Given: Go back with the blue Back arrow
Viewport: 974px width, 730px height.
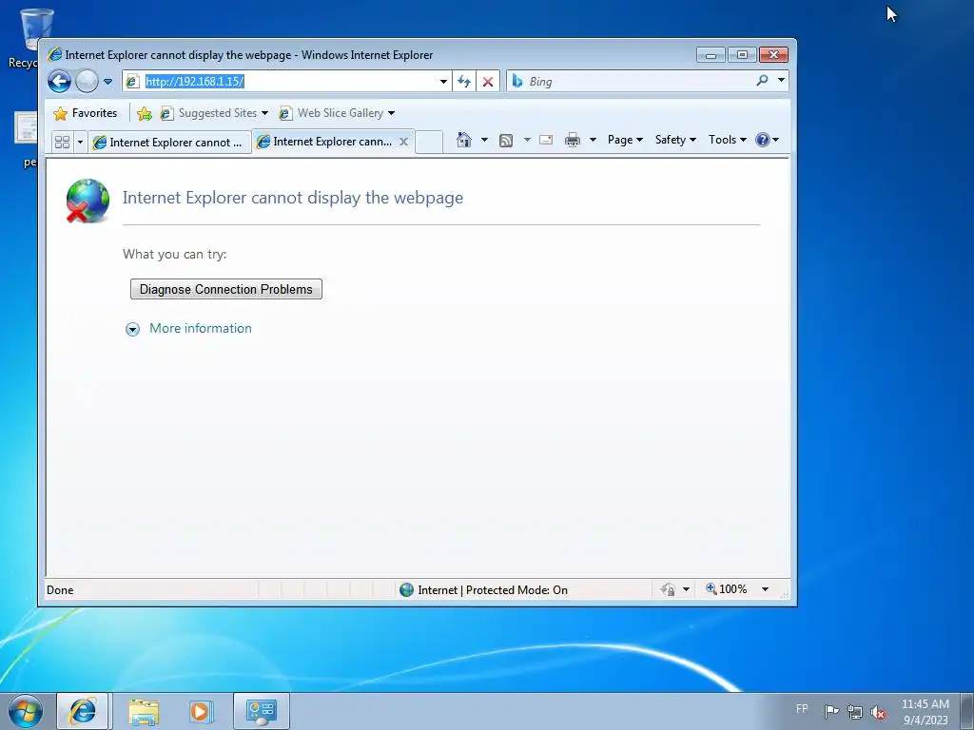Looking at the screenshot, I should (x=59, y=82).
